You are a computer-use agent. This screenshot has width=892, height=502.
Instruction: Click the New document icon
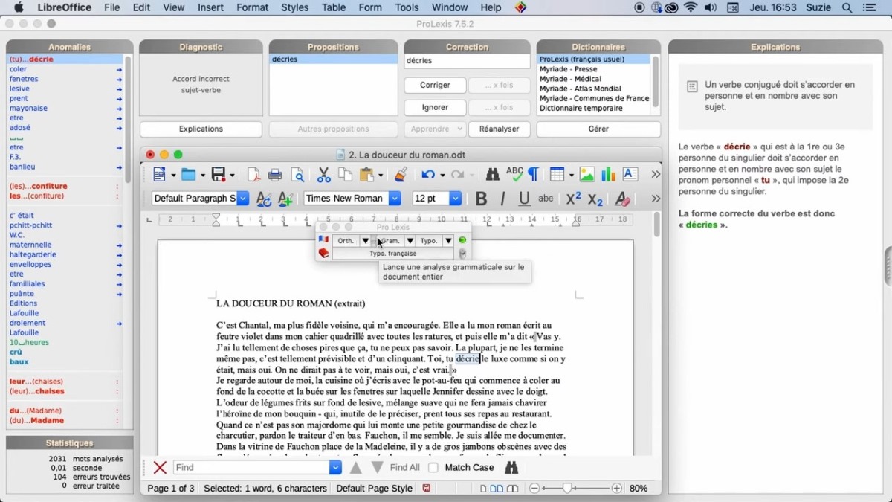click(x=160, y=175)
